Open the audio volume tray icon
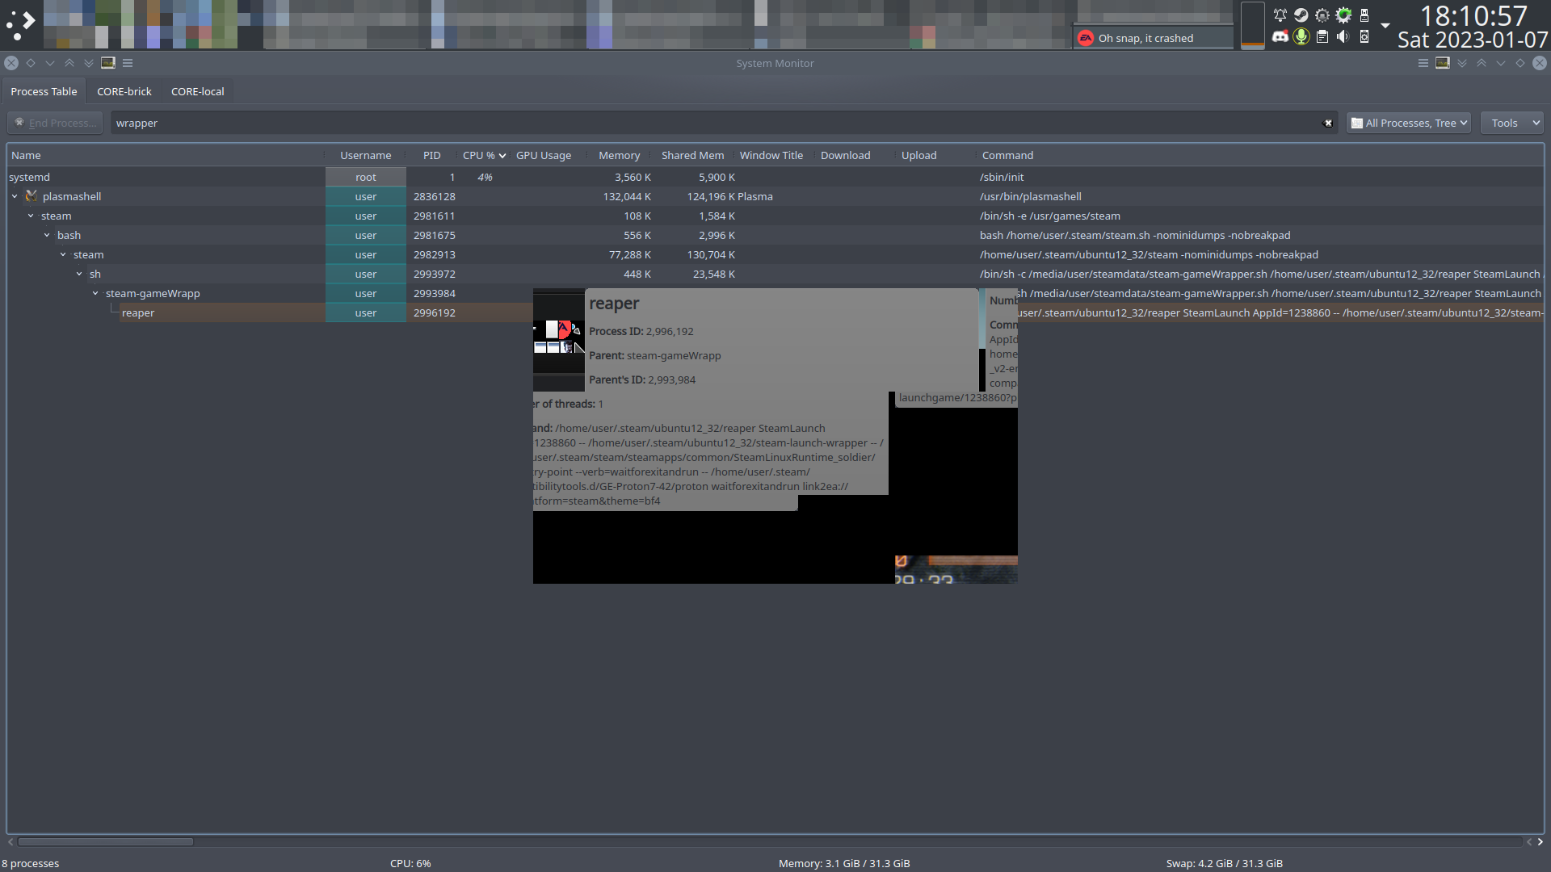Screen dimensions: 1551x872 tap(1343, 36)
